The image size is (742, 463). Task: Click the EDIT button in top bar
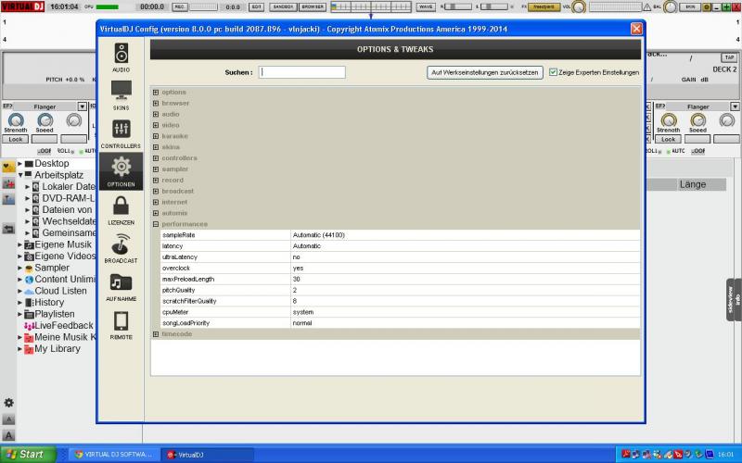pos(256,7)
